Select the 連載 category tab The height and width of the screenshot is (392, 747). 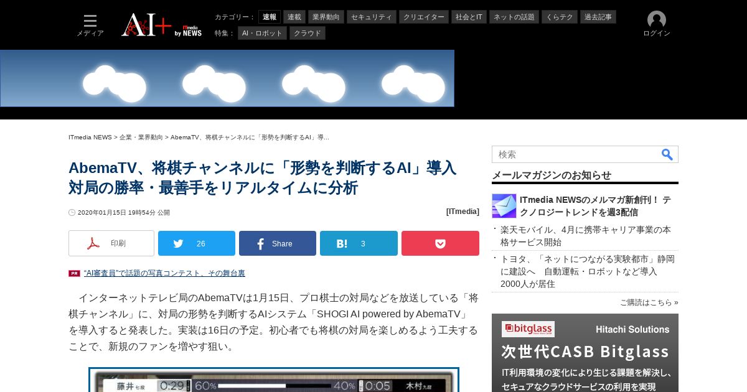point(294,17)
